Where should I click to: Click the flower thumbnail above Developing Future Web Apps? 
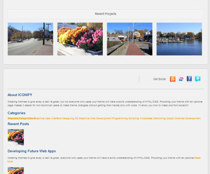pyautogui.click(x=16, y=137)
